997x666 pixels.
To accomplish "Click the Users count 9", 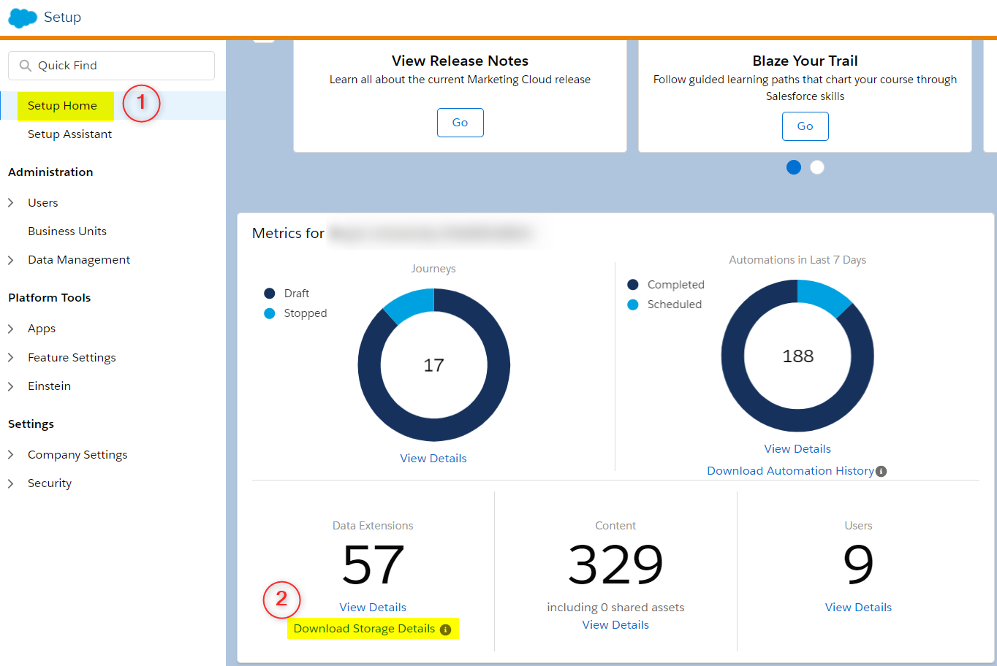I will (858, 564).
